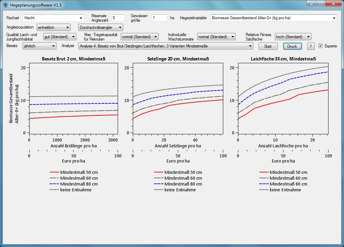Image resolution: width=344 pixels, height=247 pixels.
Task: Open the Hegezielvariable dropdown
Action: point(273,18)
